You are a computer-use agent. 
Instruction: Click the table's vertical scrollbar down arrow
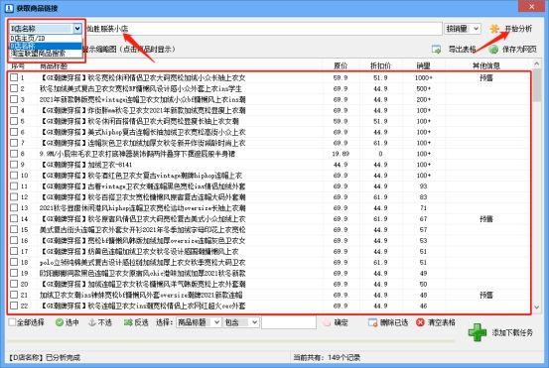(537, 307)
